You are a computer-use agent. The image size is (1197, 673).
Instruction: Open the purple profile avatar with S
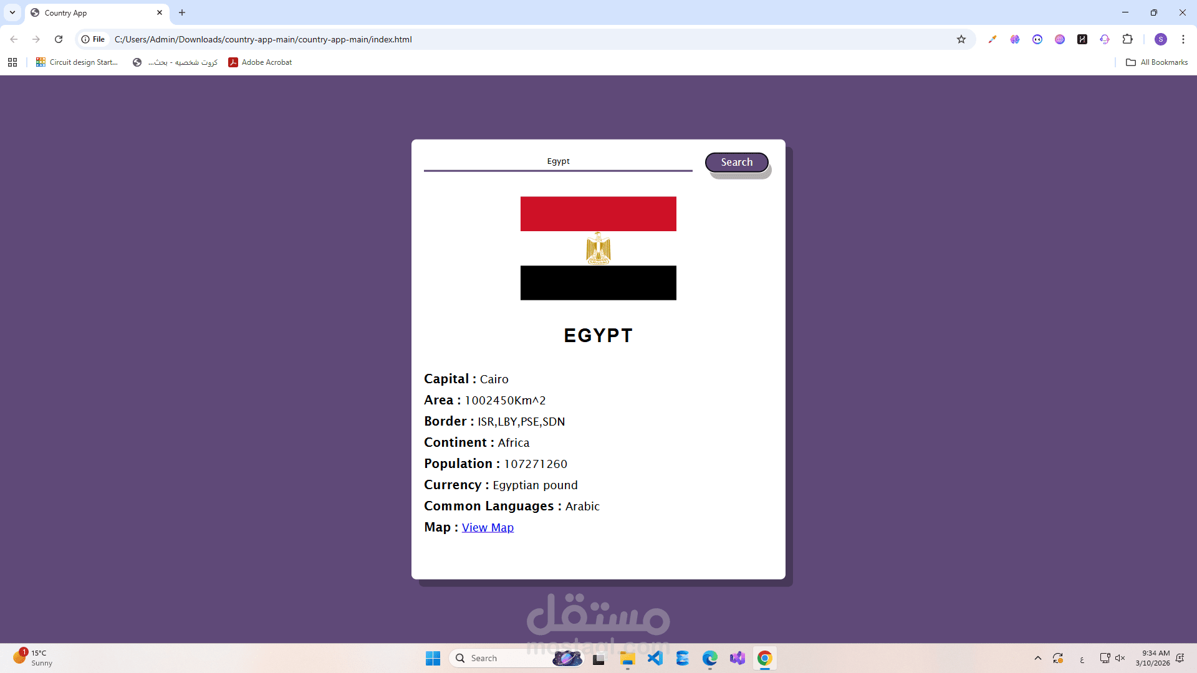(1161, 39)
